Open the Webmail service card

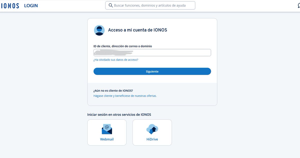pos(107,132)
